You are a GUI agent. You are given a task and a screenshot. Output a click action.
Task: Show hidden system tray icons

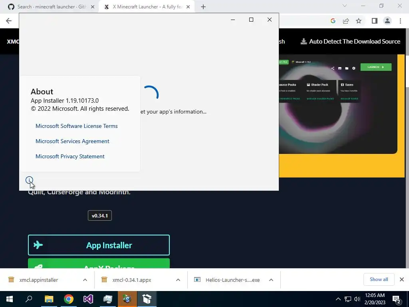coord(338,299)
